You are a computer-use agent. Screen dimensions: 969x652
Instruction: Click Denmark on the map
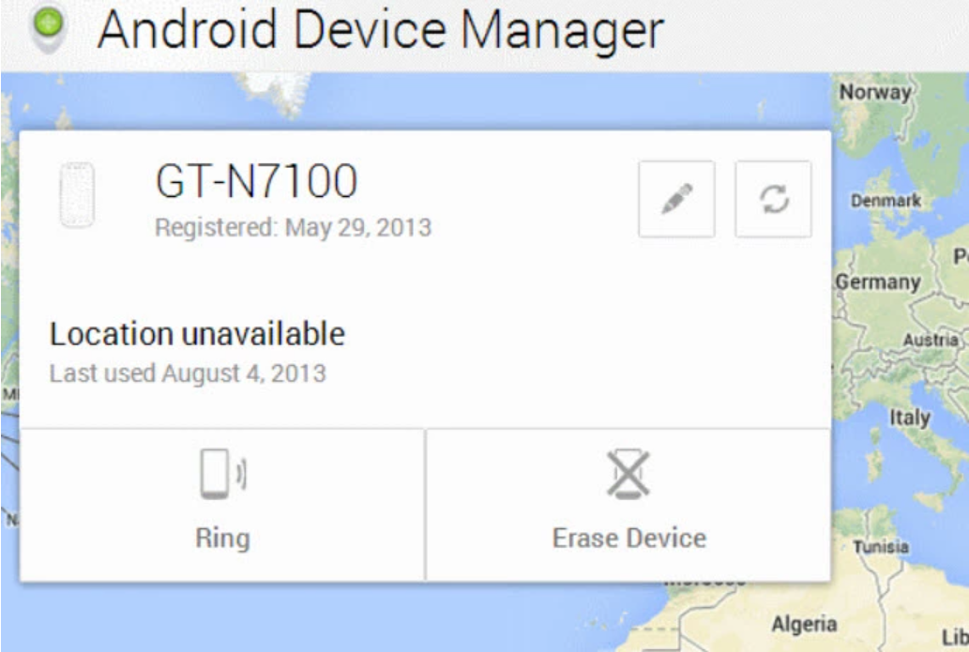pos(885,201)
